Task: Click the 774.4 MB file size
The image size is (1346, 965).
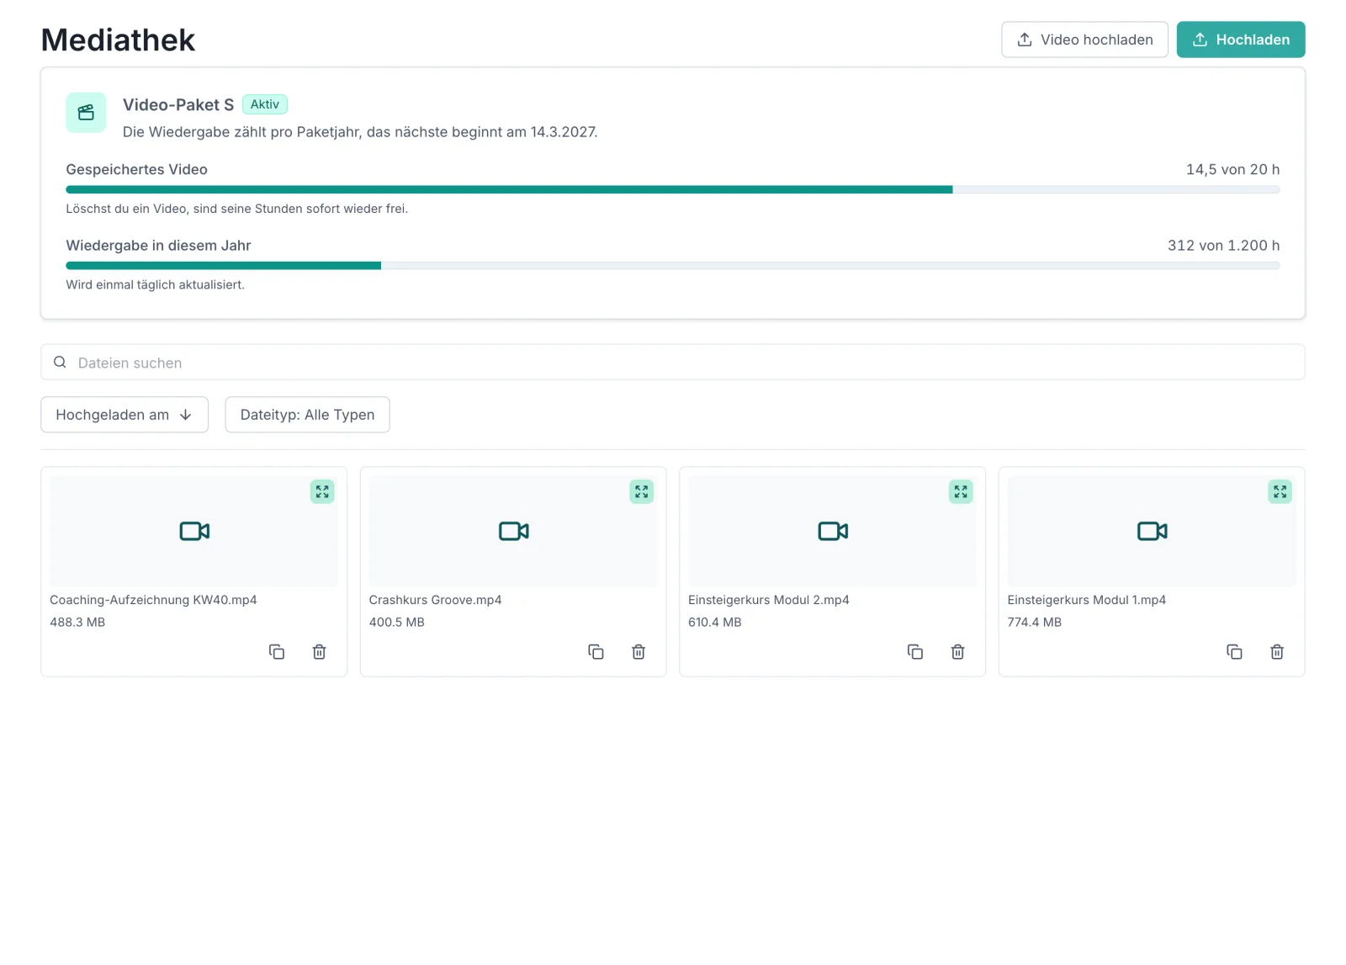Action: pos(1035,623)
